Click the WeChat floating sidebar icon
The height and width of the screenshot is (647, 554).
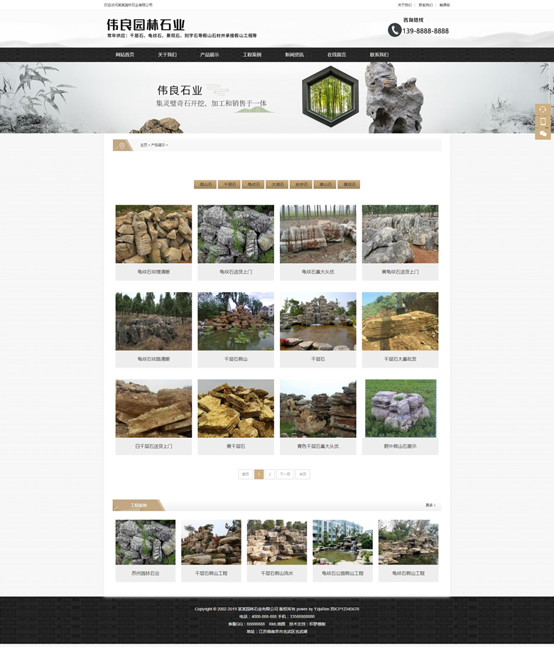(543, 134)
